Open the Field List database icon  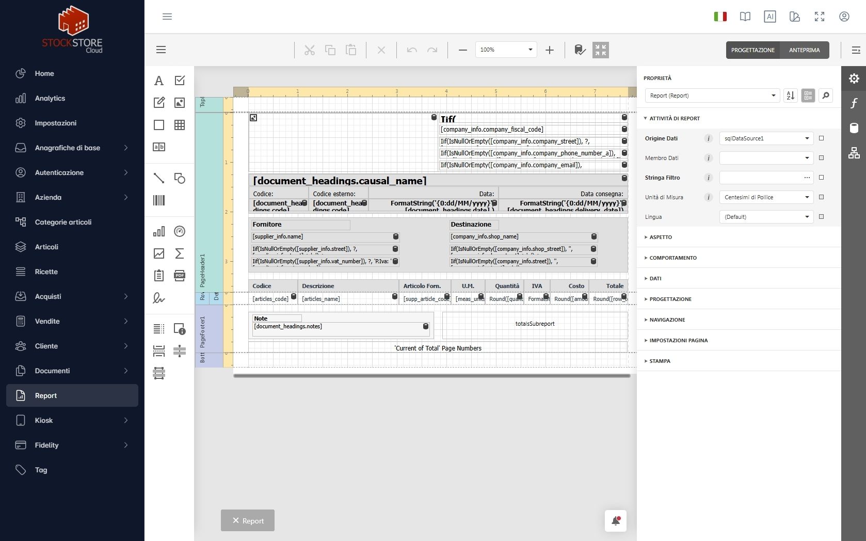[x=854, y=128]
